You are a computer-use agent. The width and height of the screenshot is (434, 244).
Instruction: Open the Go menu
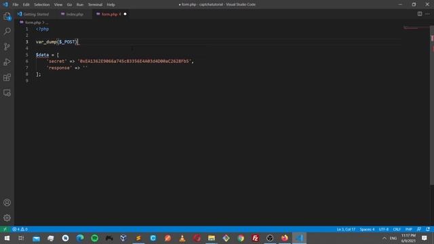click(69, 5)
